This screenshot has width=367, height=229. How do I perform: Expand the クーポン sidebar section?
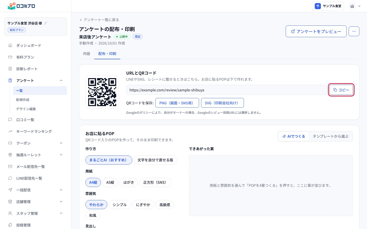(61, 143)
